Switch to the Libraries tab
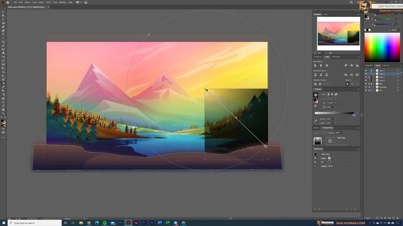403x226 pixels. 386,65
